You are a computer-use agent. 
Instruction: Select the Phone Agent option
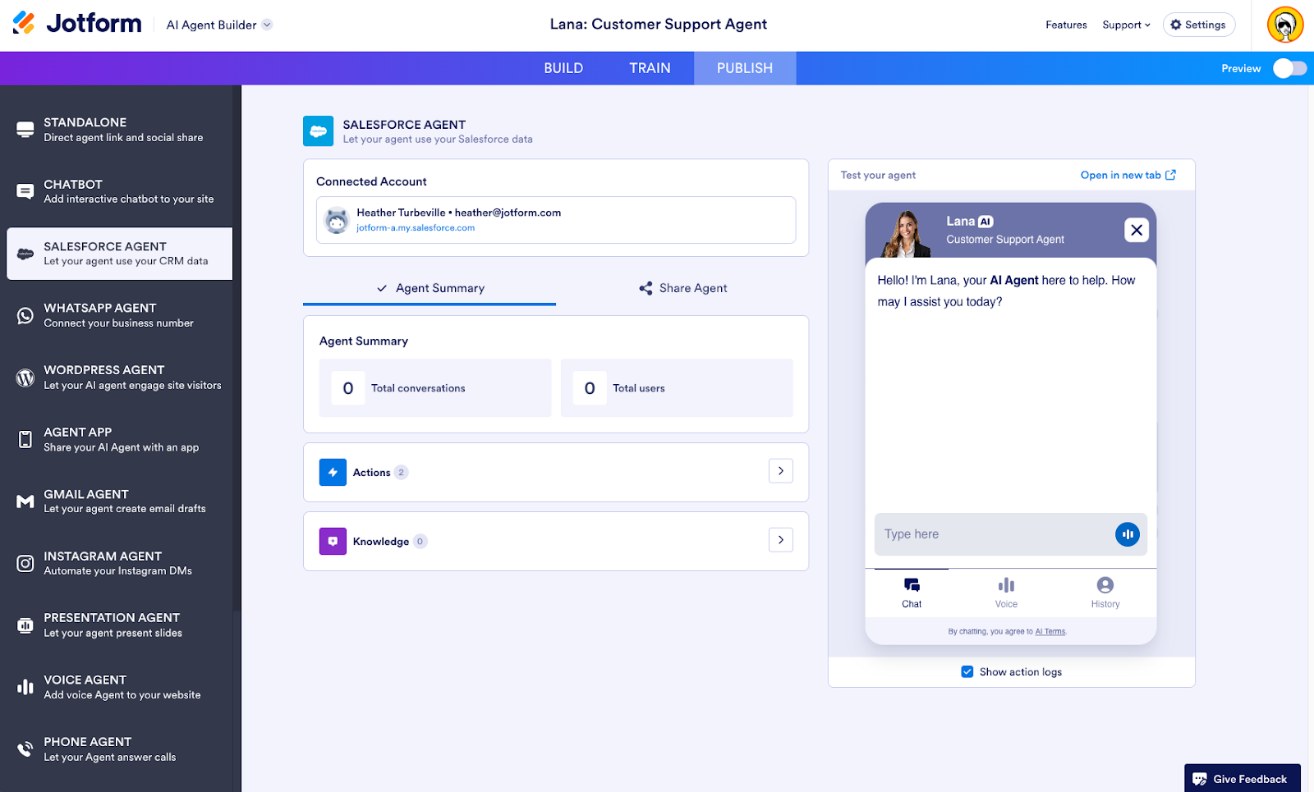tap(119, 748)
